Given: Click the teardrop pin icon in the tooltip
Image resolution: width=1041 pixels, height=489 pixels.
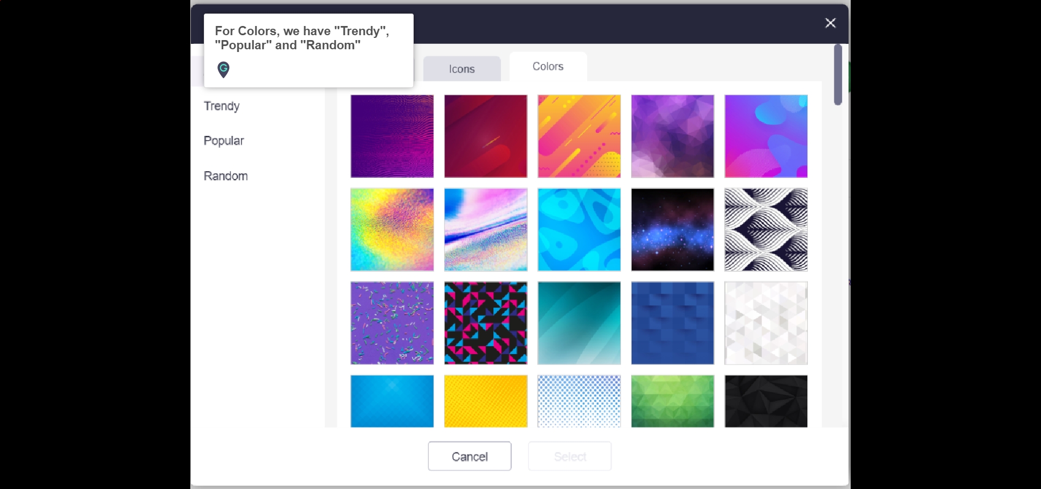Looking at the screenshot, I should pyautogui.click(x=223, y=69).
